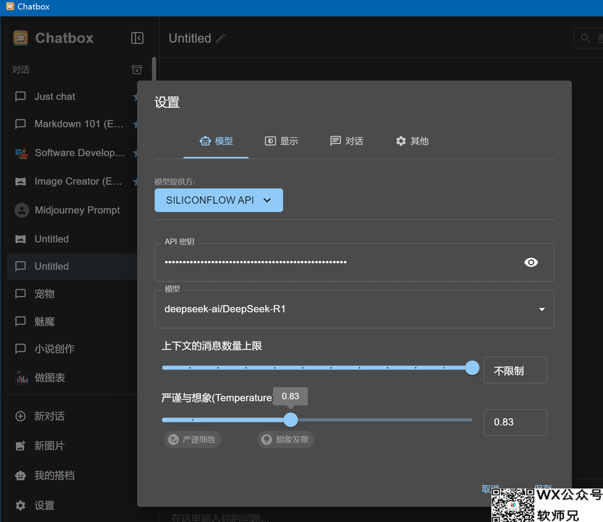The width and height of the screenshot is (603, 522).
Task: Click the Just chat bubble icon
Action: (x=21, y=97)
